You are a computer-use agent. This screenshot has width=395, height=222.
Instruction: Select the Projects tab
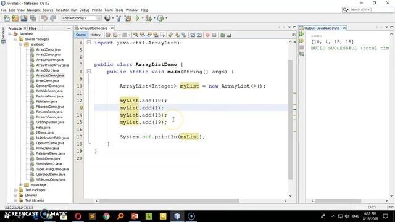point(15,28)
